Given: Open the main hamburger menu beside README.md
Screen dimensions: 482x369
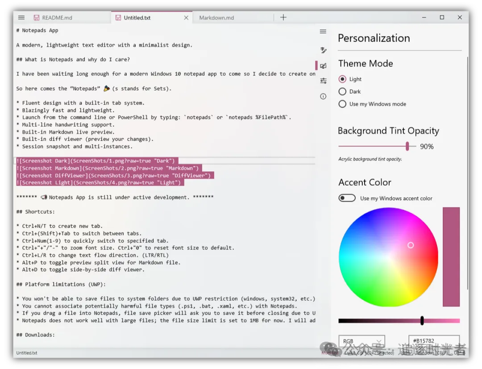Looking at the screenshot, I should [x=21, y=17].
